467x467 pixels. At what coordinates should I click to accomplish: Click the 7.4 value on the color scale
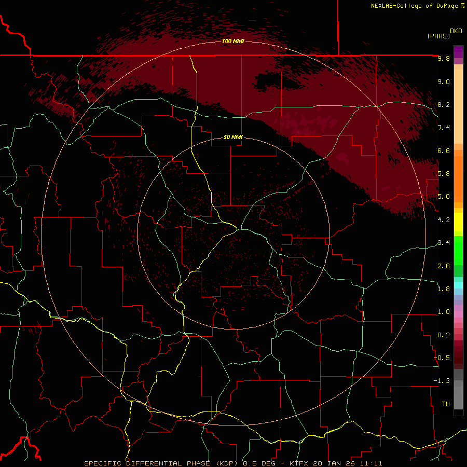[444, 128]
